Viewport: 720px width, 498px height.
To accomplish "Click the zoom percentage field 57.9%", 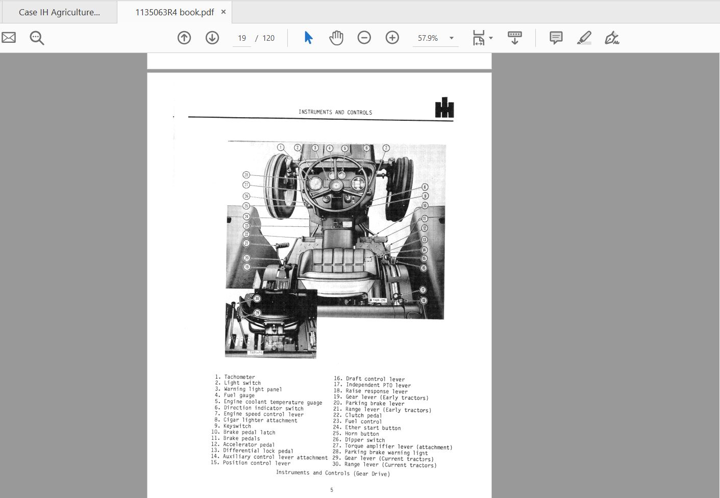I will click(428, 38).
